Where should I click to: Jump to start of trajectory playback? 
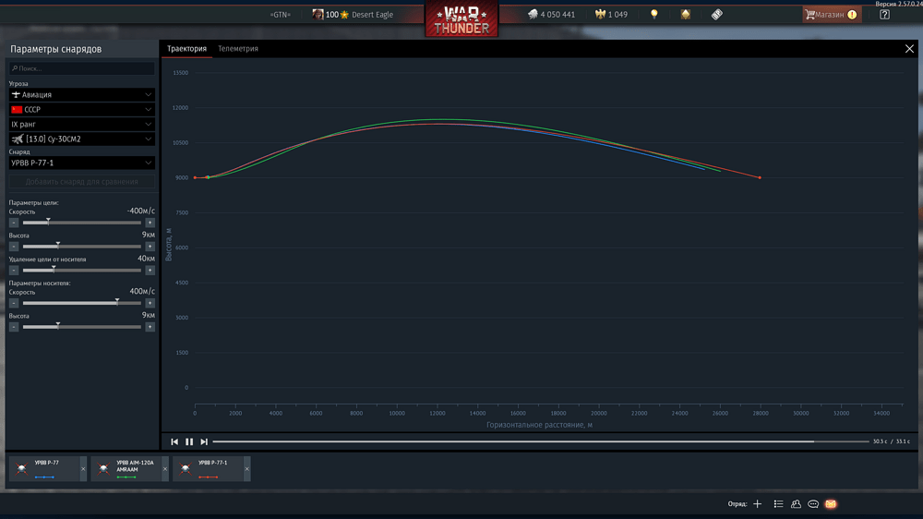(174, 441)
